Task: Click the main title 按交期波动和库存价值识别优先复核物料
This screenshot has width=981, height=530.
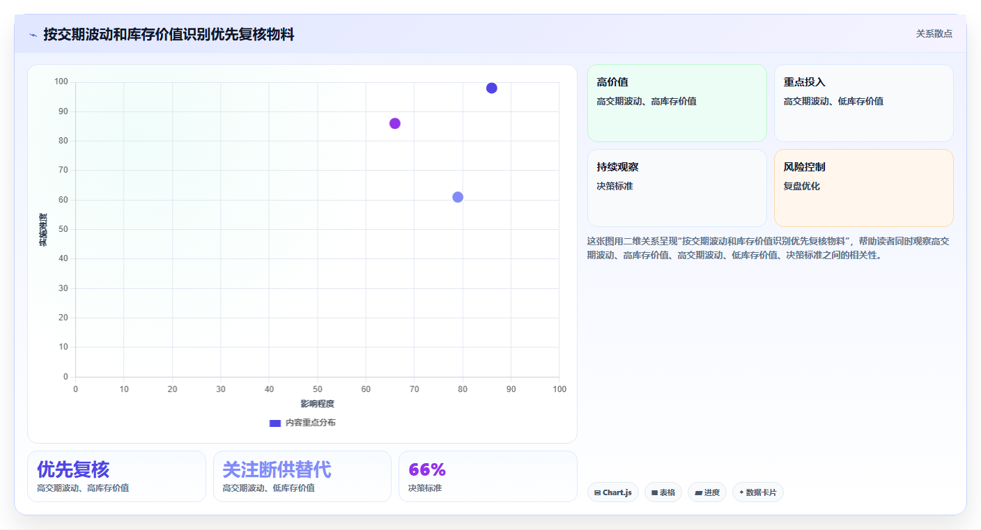Action: [169, 34]
